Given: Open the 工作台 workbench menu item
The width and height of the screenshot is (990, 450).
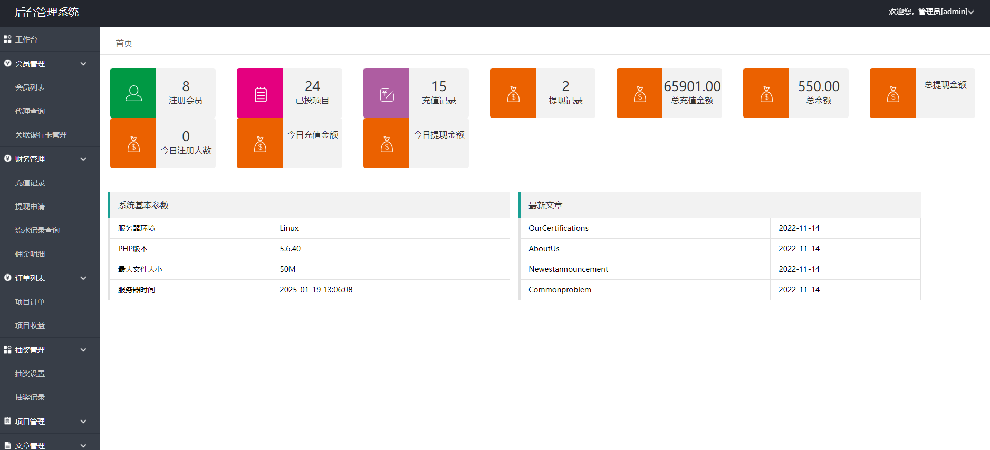Looking at the screenshot, I should pyautogui.click(x=26, y=40).
